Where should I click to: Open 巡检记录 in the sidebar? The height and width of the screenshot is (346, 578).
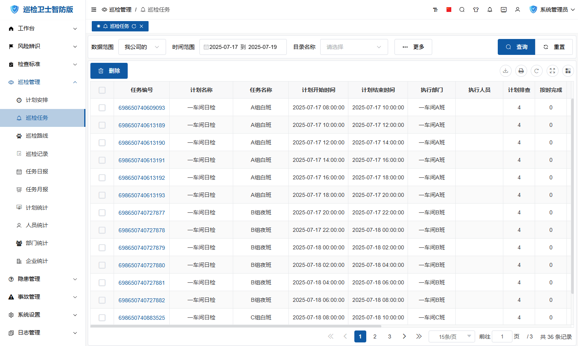click(x=43, y=154)
